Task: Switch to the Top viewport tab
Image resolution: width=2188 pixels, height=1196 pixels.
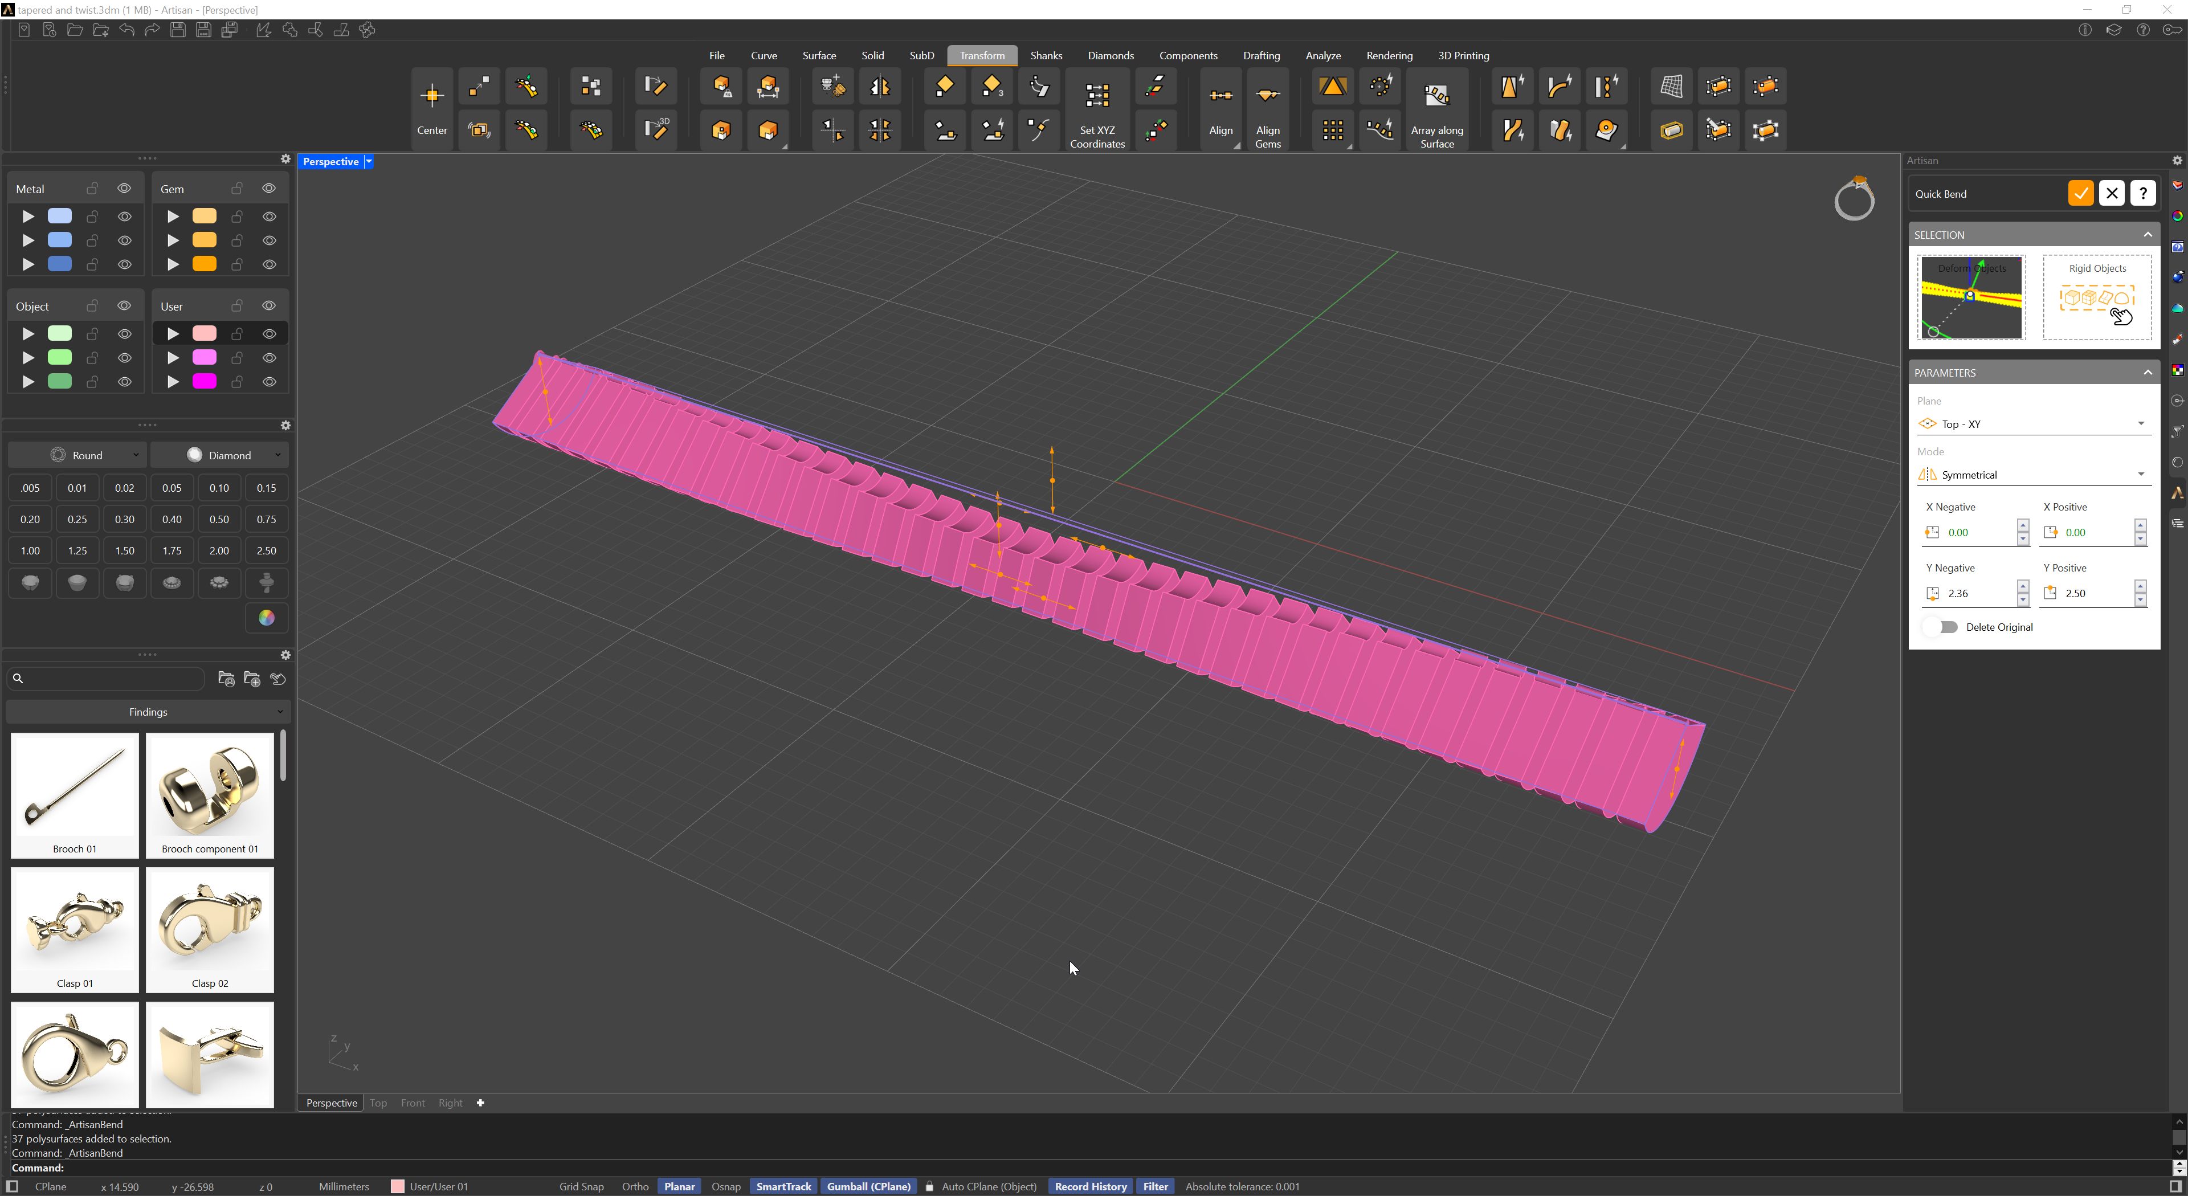Action: pos(378,1103)
